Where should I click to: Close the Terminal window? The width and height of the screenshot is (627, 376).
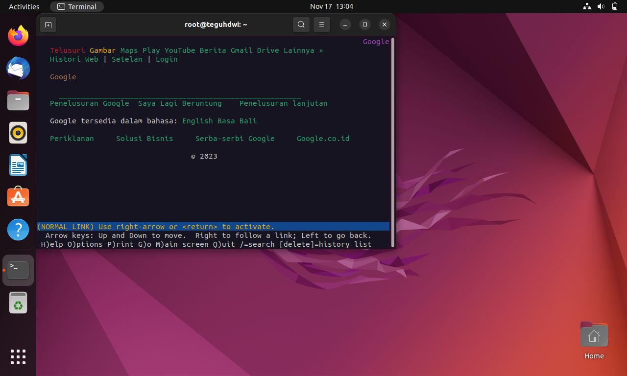coord(385,24)
